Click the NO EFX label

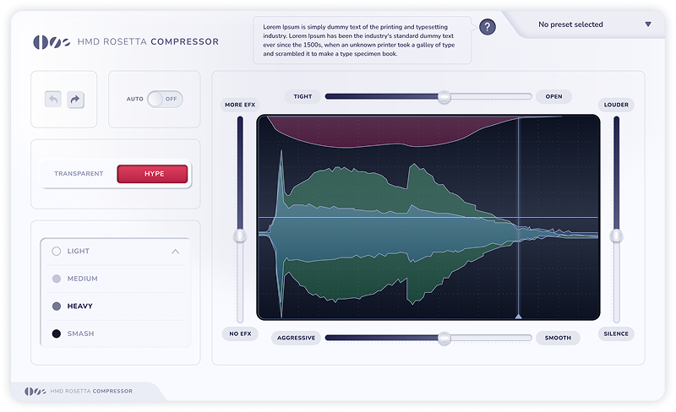(x=240, y=333)
